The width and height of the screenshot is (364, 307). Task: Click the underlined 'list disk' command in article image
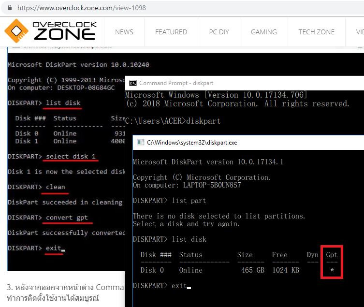pos(63,103)
